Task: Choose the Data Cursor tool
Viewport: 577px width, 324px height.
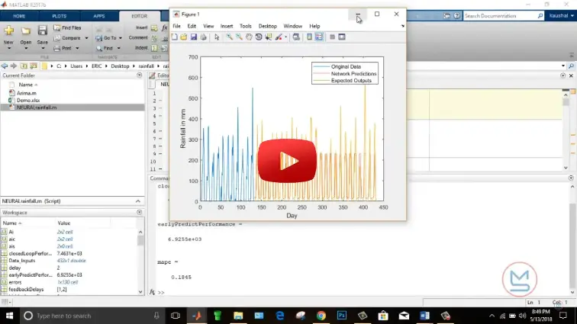Action: [x=268, y=37]
